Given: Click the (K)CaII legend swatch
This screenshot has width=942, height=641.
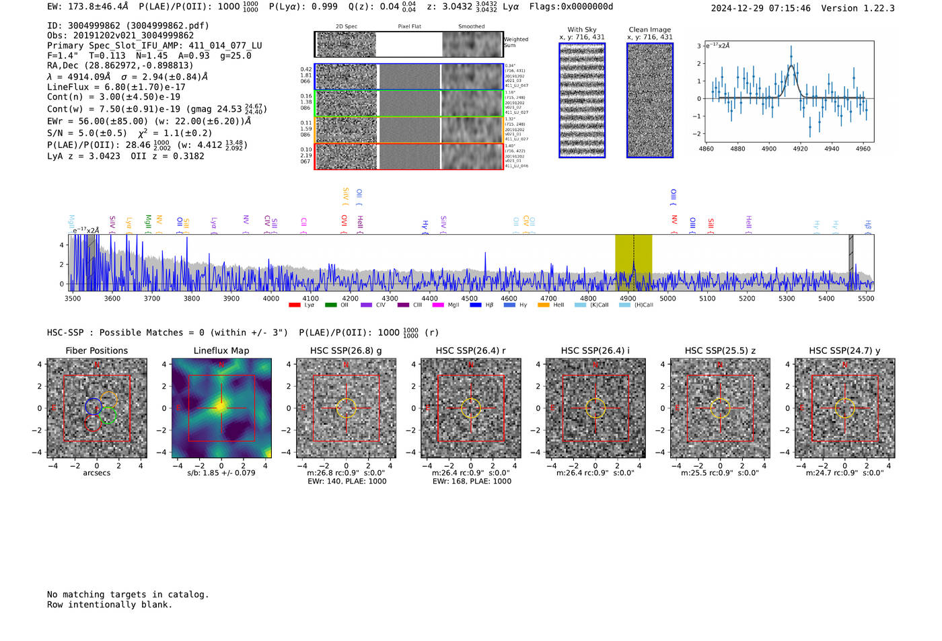Looking at the screenshot, I should pos(580,305).
